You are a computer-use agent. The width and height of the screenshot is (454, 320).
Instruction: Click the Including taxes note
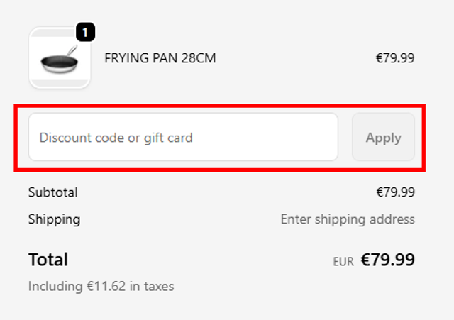click(x=101, y=287)
